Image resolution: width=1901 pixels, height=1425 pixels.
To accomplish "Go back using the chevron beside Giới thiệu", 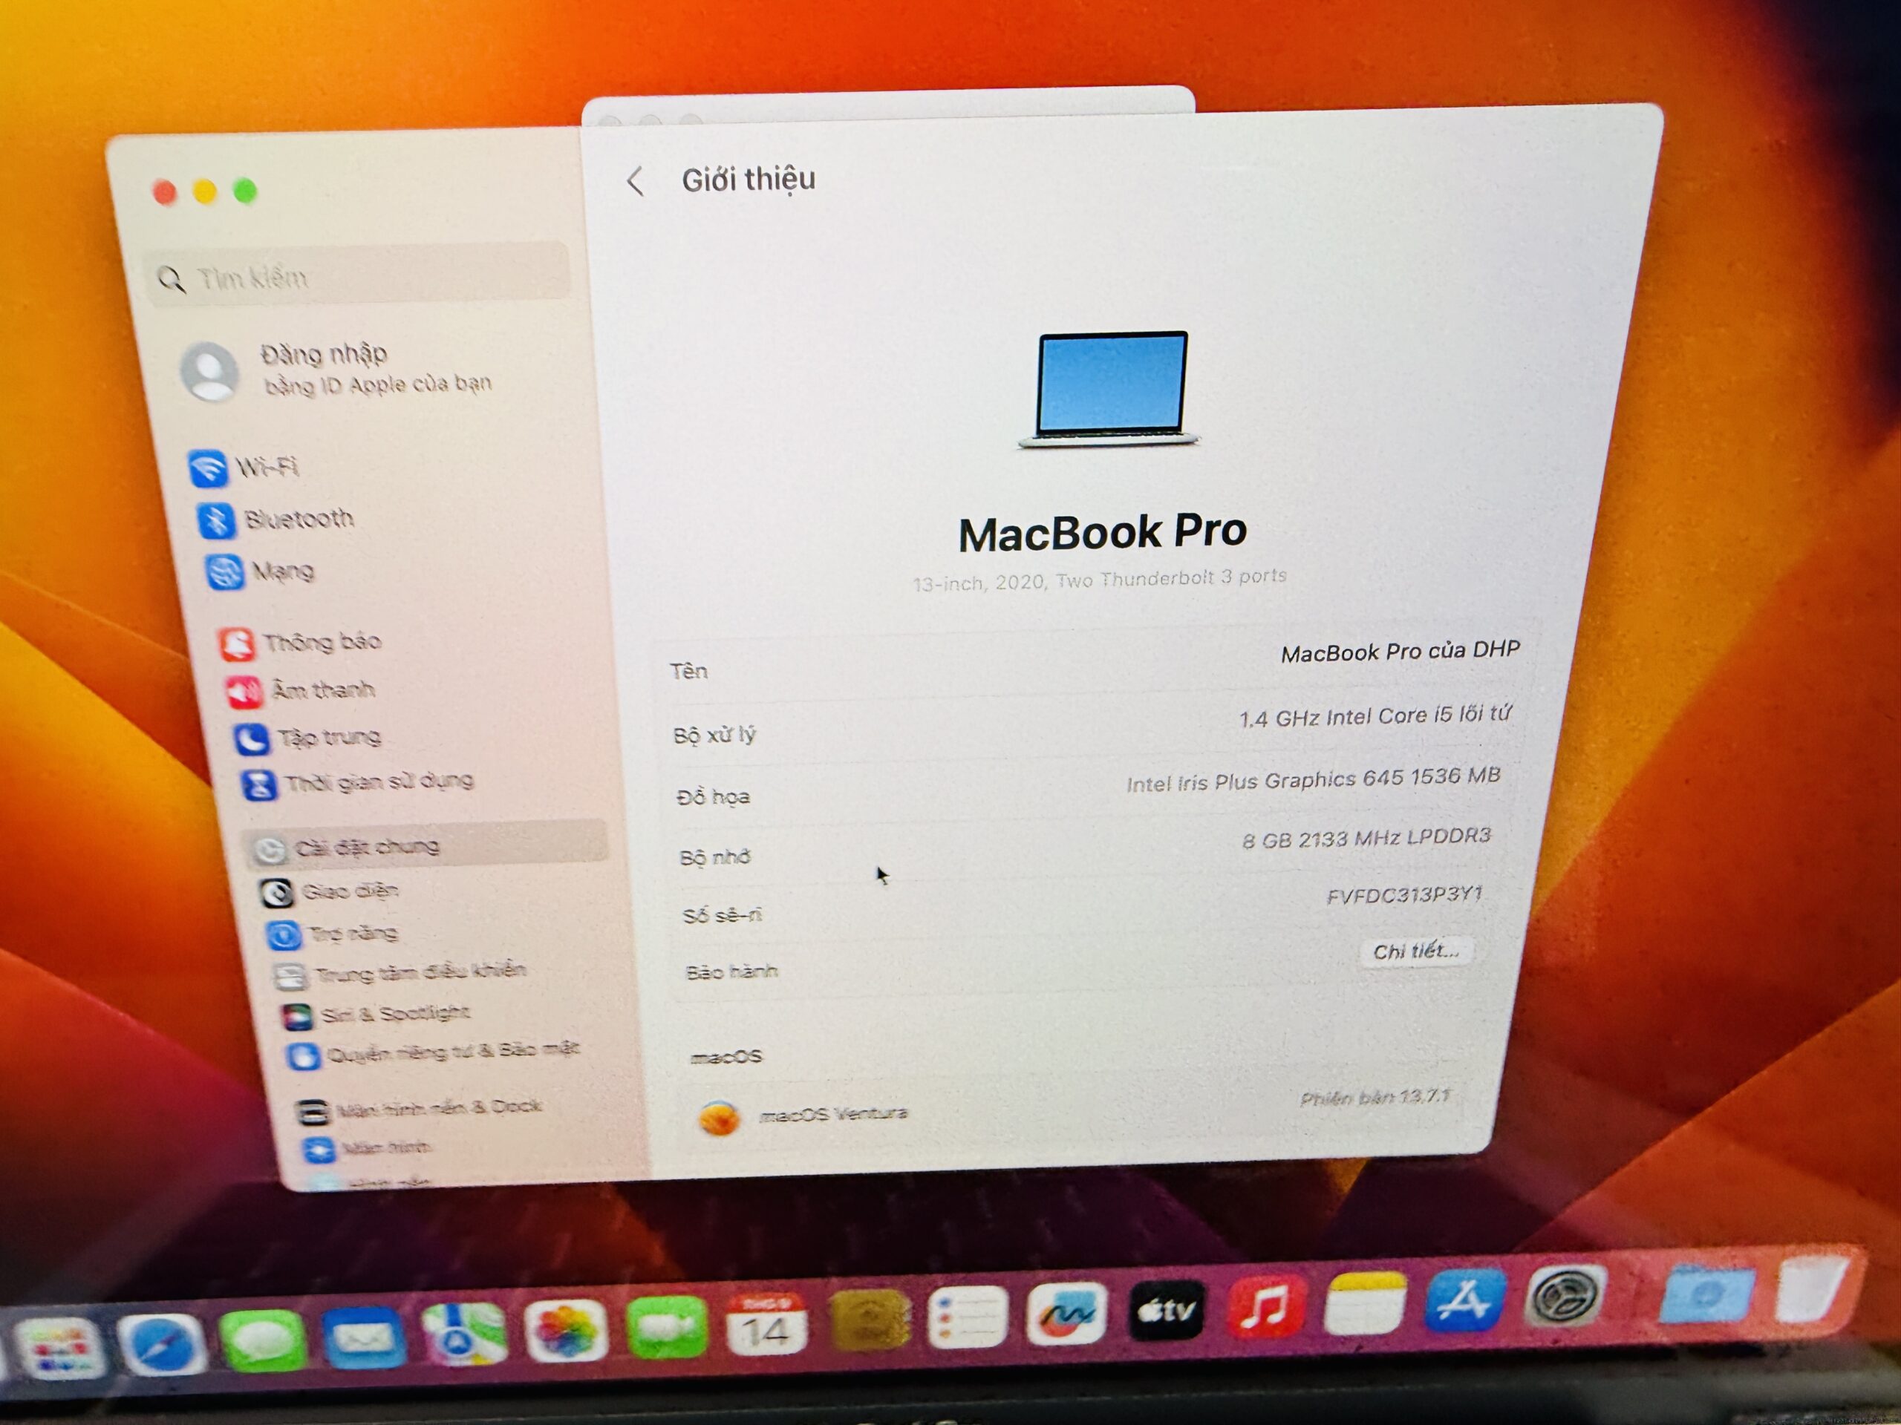I will coord(635,181).
